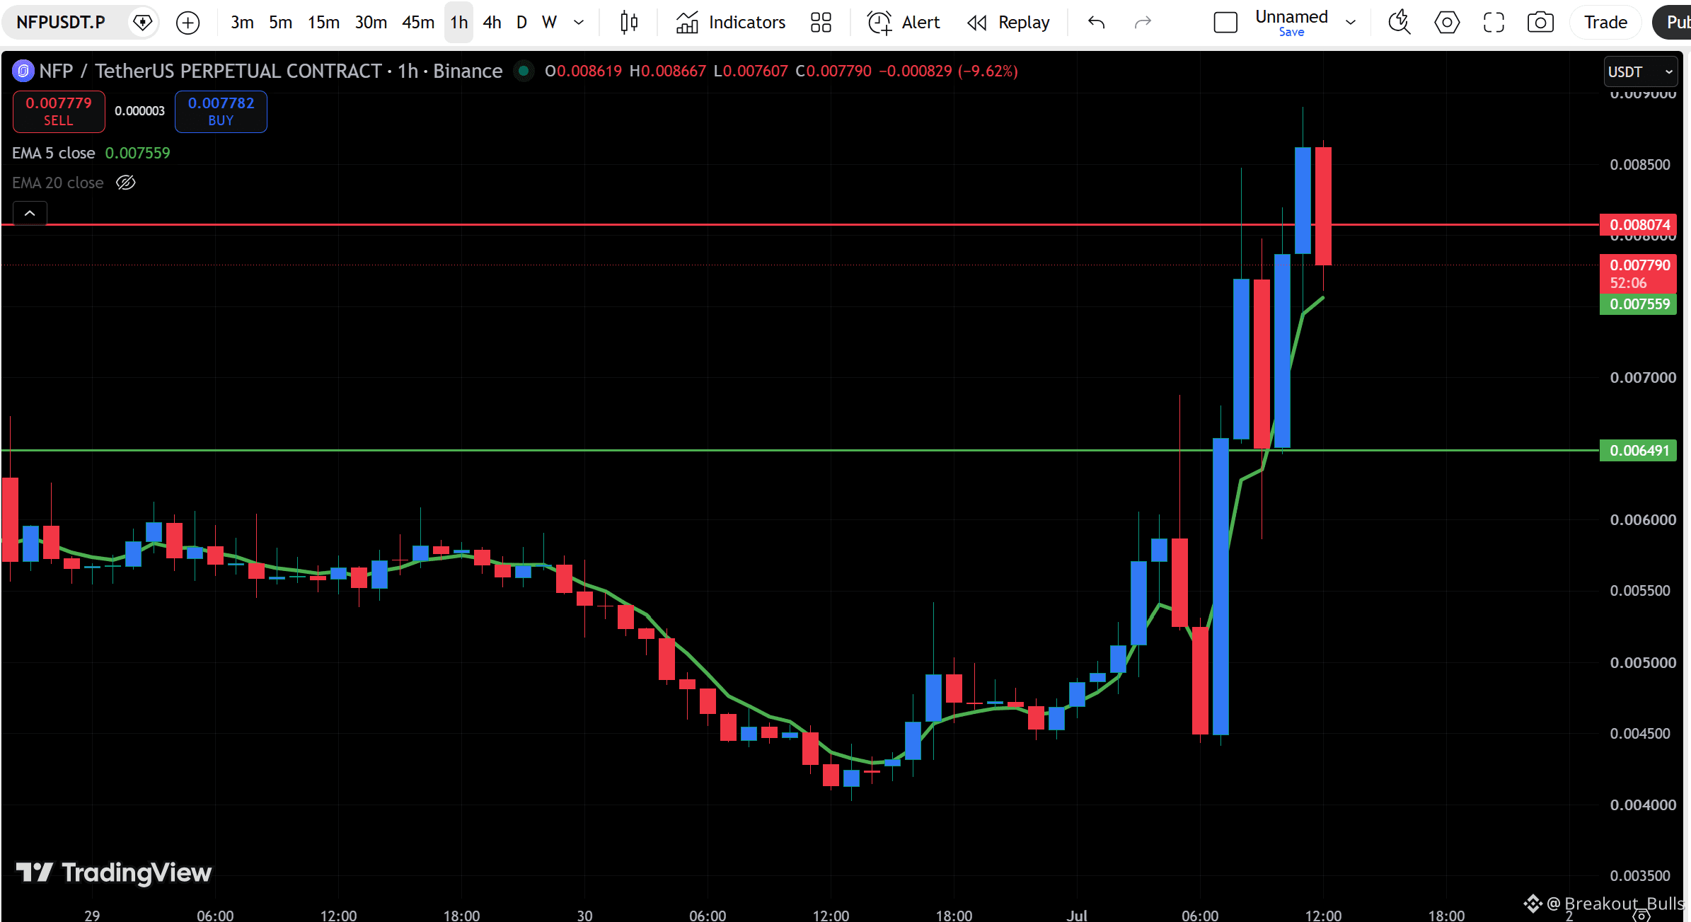Toggle visibility of EMA 20 close

[126, 183]
